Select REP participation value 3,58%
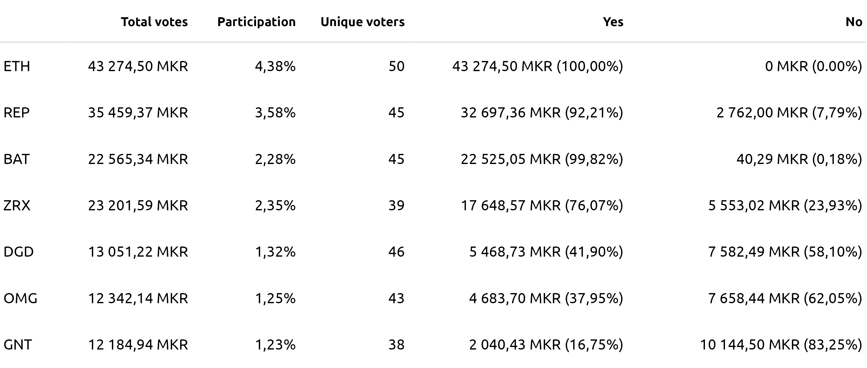The image size is (867, 368). tap(275, 112)
